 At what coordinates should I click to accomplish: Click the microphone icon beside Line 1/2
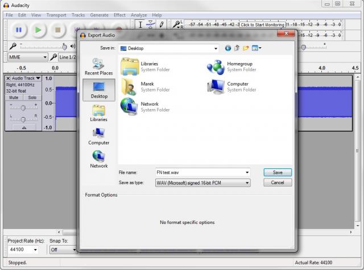point(53,57)
